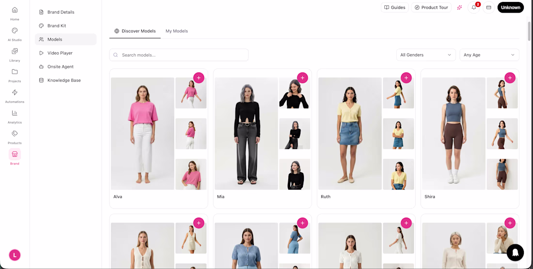Click the Ruth model name
This screenshot has width=533, height=269.
click(x=326, y=197)
